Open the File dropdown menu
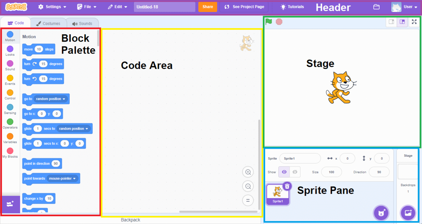Viewport: 422px width, 224px height. point(87,7)
